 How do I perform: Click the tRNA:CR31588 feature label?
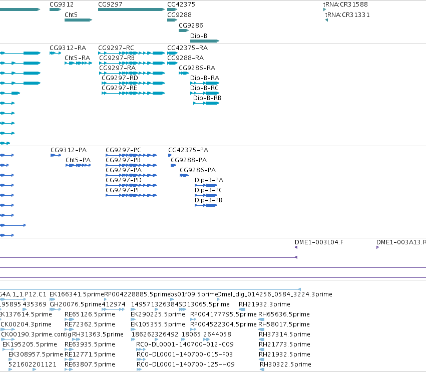(345, 5)
